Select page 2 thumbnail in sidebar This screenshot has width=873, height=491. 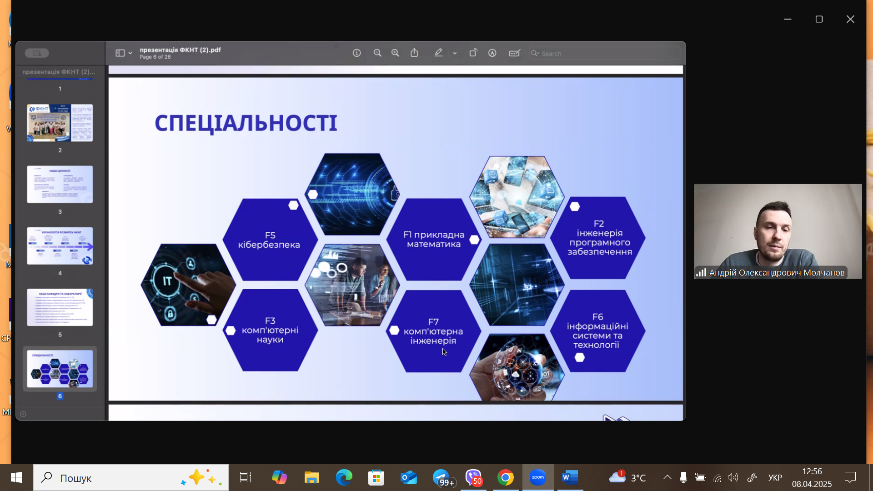click(x=60, y=123)
